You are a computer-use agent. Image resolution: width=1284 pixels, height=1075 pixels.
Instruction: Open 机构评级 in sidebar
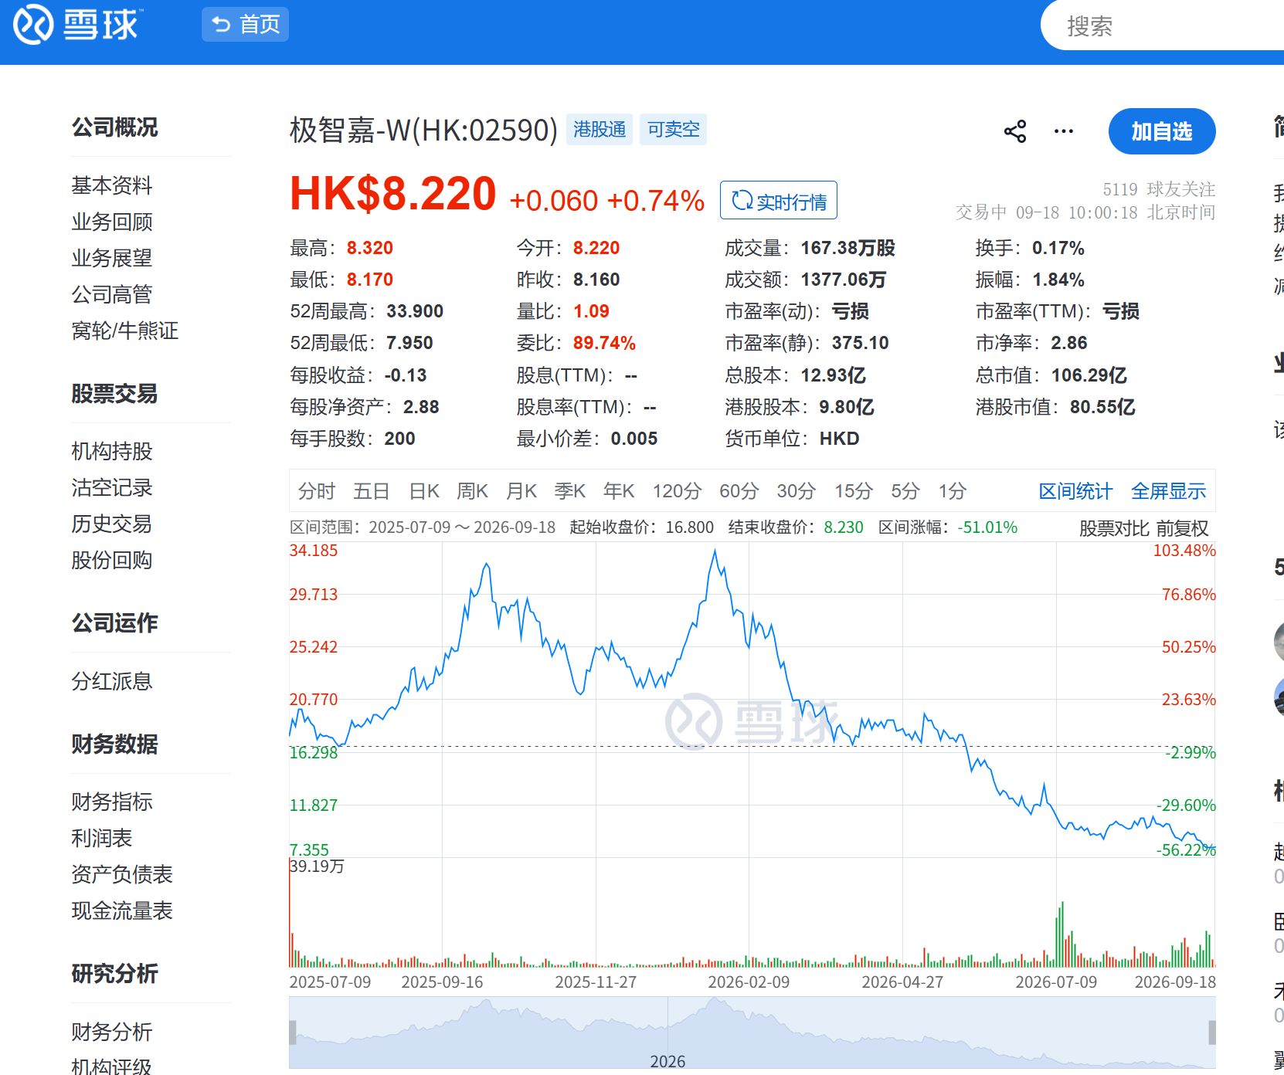112,1067
